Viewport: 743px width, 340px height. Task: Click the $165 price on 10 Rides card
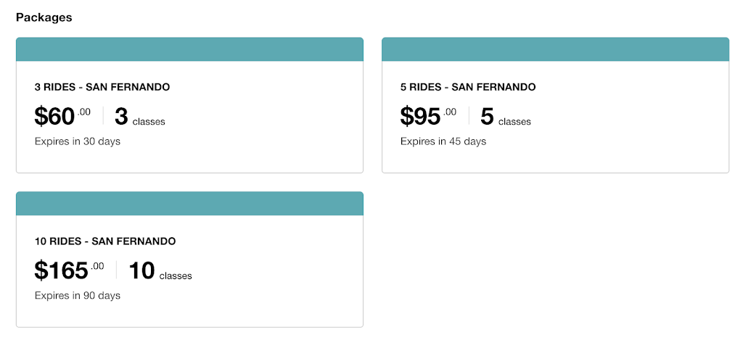62,271
